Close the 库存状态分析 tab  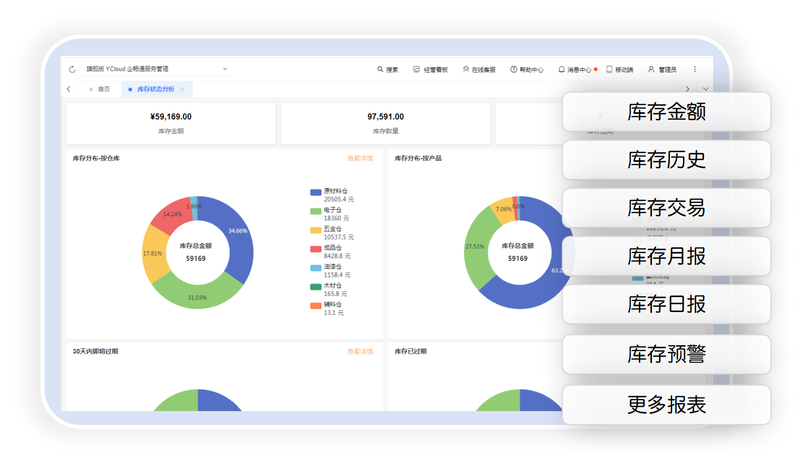pos(182,89)
